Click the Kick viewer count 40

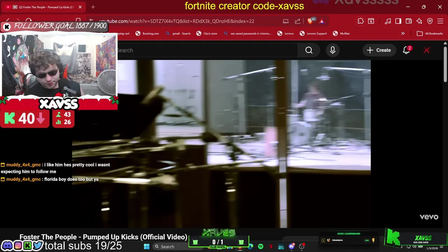(24, 119)
